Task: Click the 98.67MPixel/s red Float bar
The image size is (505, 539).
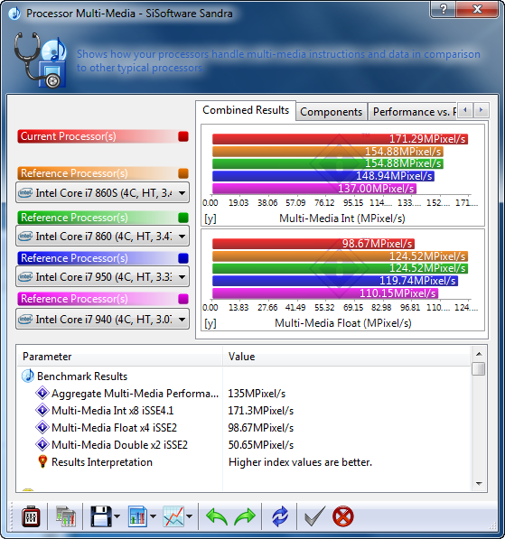Action: point(313,244)
